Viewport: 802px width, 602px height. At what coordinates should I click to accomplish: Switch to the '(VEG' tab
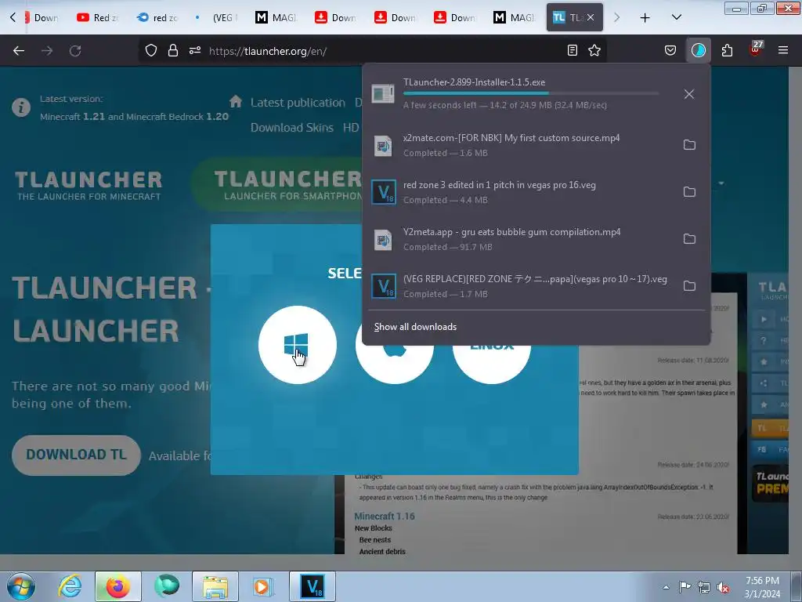(217, 17)
